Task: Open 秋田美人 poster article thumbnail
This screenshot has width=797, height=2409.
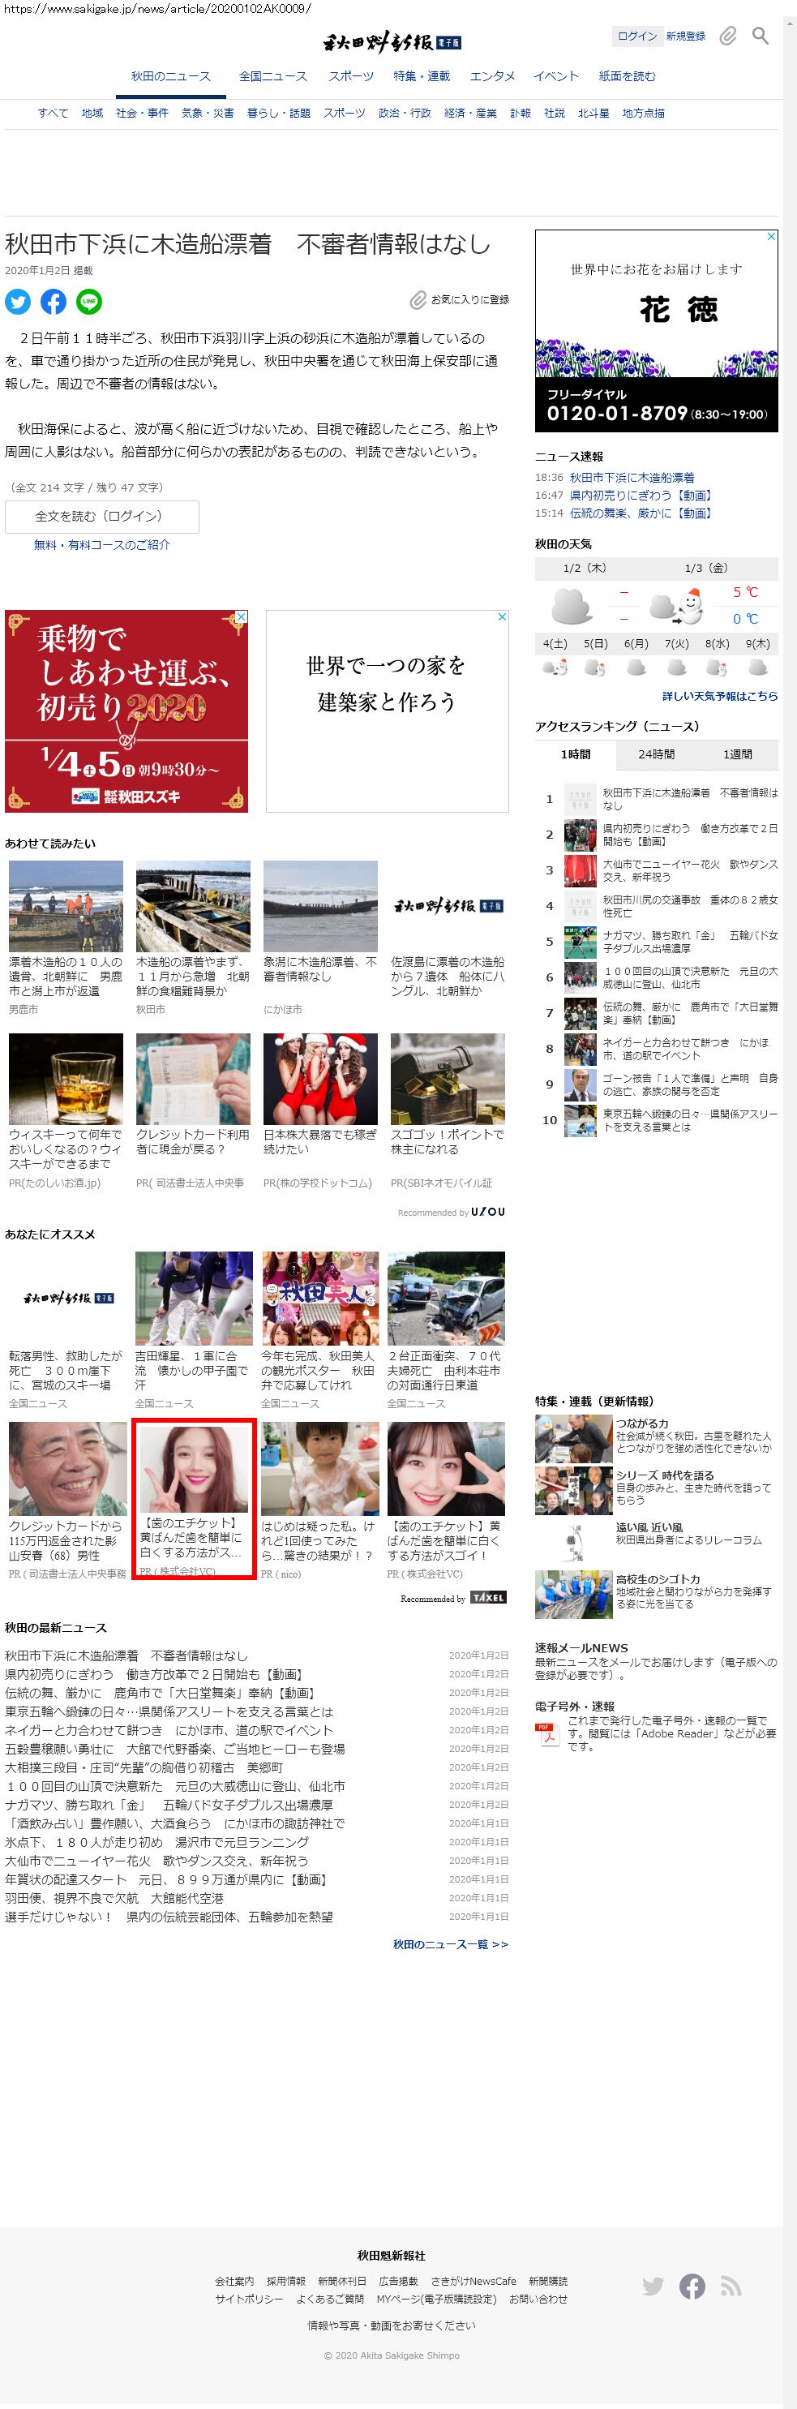Action: (x=319, y=1298)
